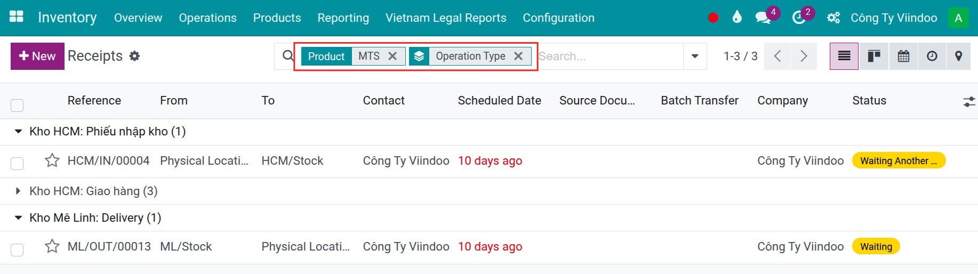Screen dimensions: 978x274
Task: Click into the Search input field
Action: (x=610, y=56)
